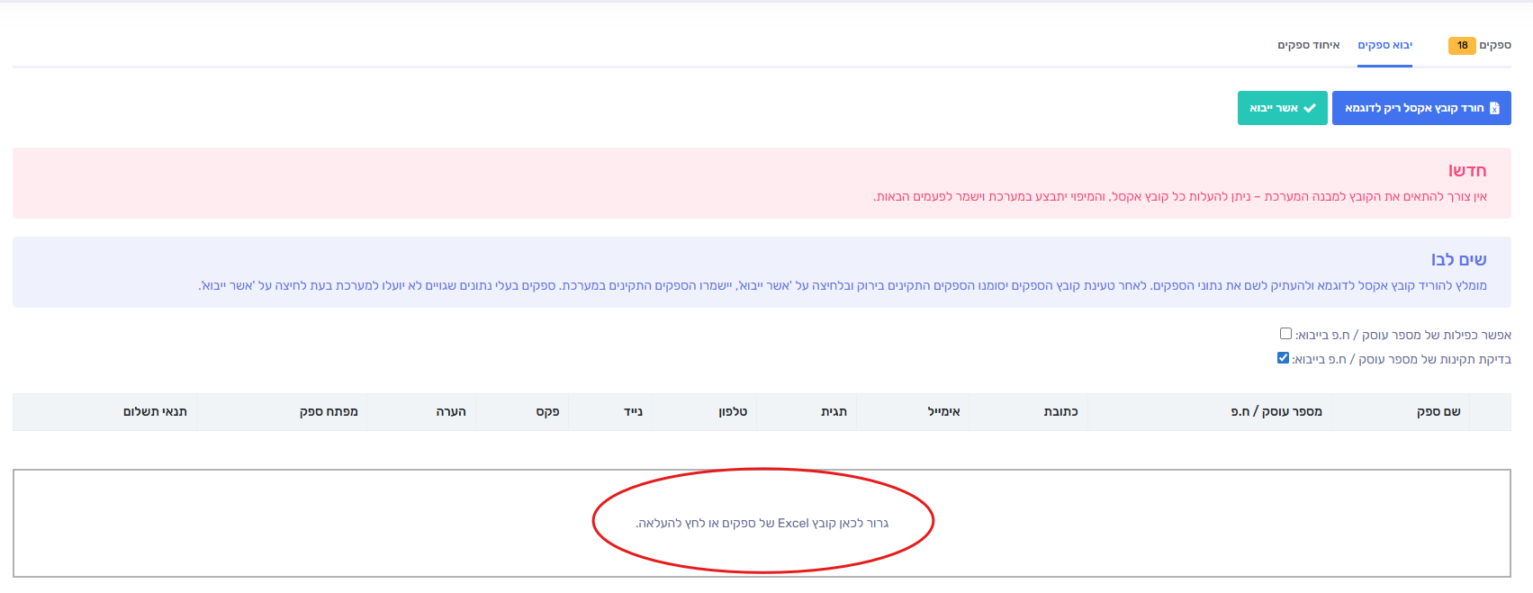The image size is (1533, 593).
Task: Select the שם ספק column header
Action: coord(1438,411)
